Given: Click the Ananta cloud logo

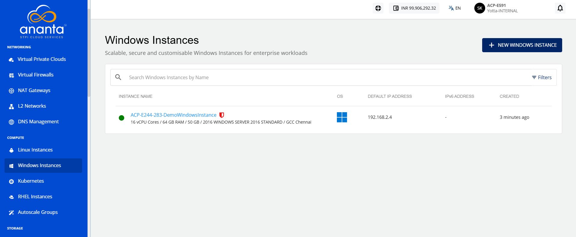Looking at the screenshot, I should tap(43, 22).
